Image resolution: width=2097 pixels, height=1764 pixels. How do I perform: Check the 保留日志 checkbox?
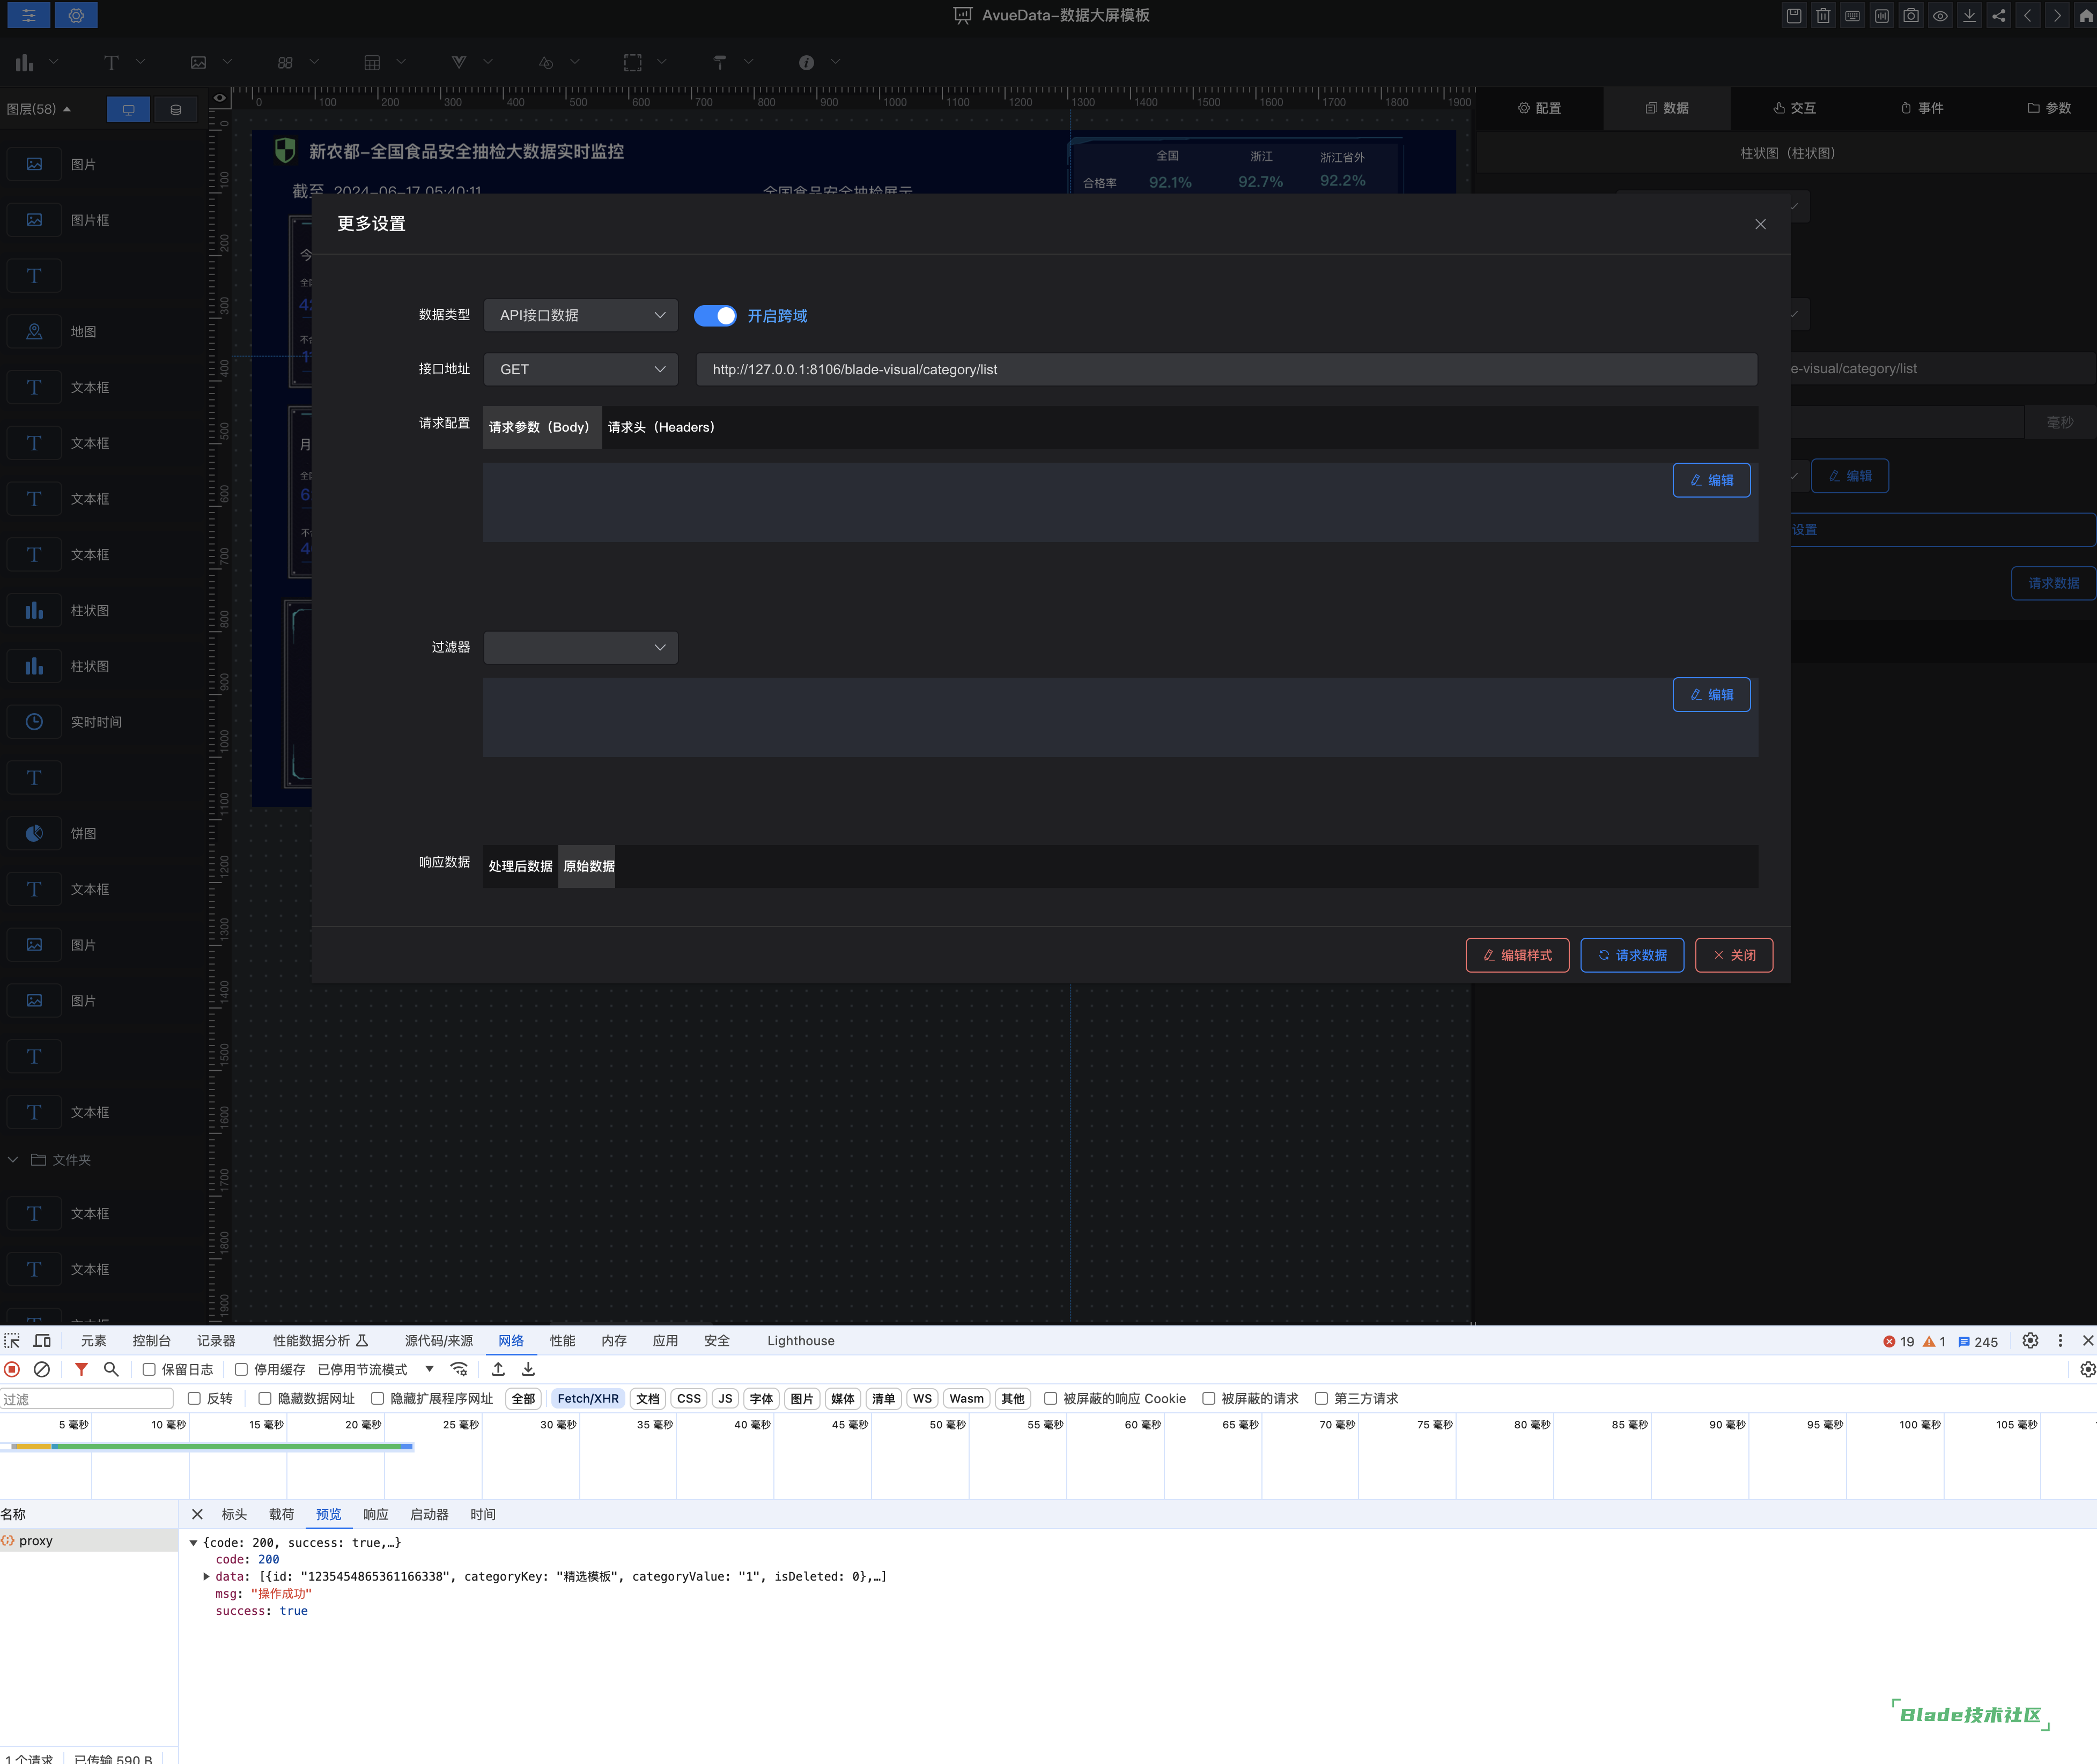point(149,1370)
